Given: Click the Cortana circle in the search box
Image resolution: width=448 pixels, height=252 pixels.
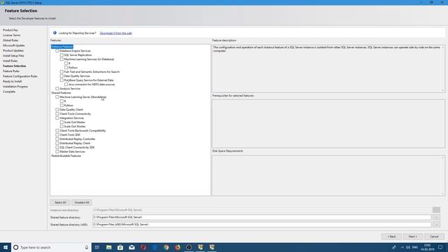Looking at the screenshot, I should point(16,247).
